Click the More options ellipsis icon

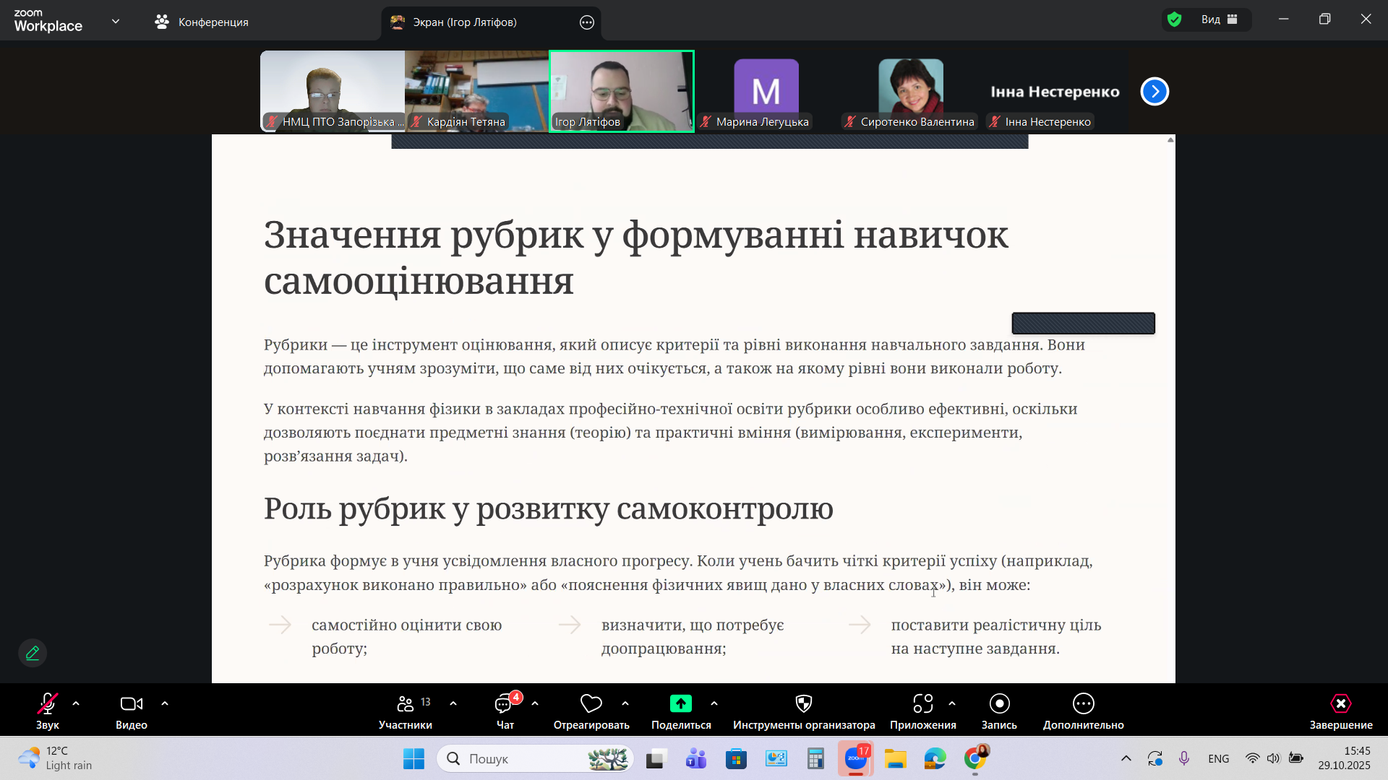click(x=1083, y=703)
